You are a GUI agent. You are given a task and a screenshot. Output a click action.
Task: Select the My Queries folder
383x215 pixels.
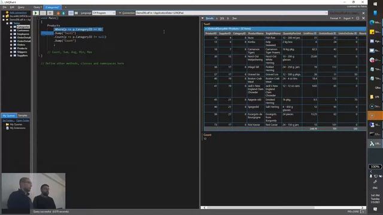(16, 124)
